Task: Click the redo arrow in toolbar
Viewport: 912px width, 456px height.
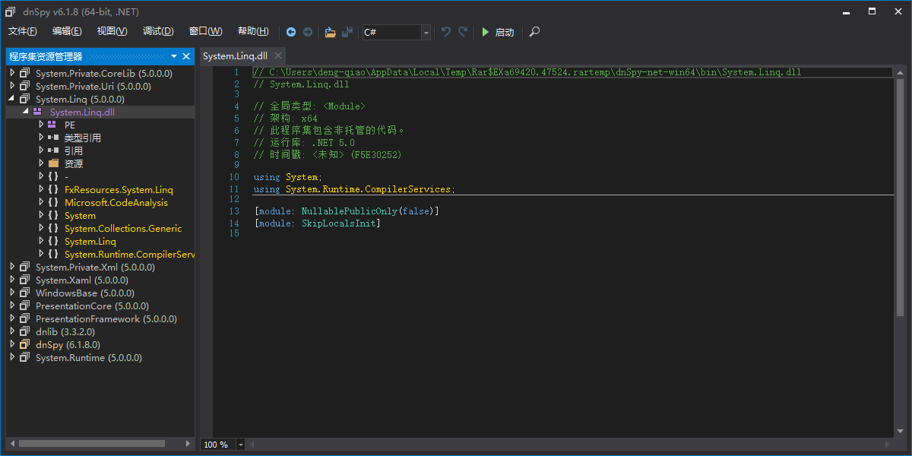Action: coord(463,32)
